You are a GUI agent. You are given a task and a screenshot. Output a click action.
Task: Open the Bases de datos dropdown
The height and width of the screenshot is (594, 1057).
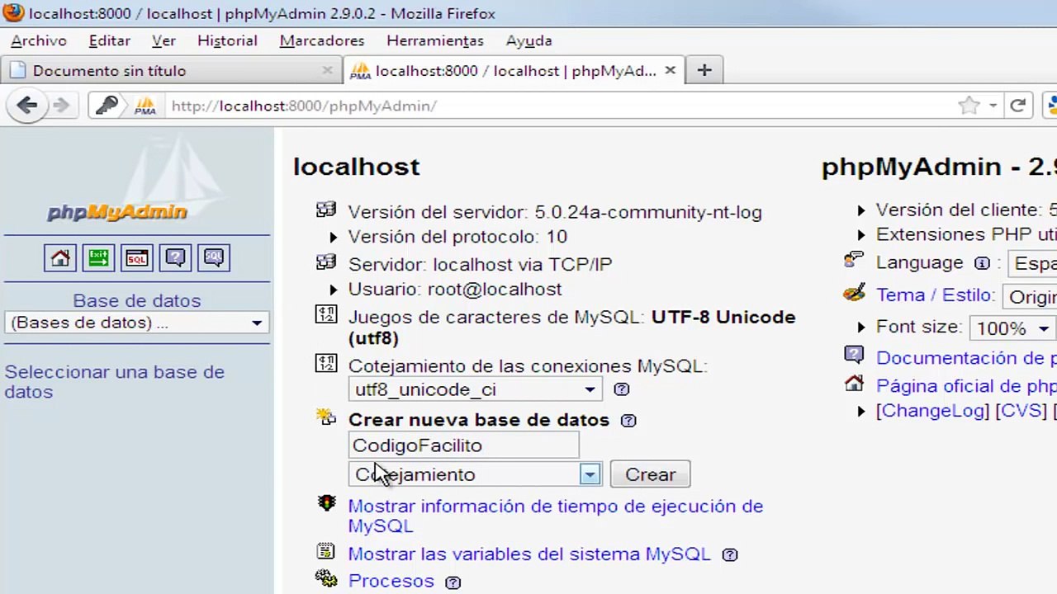tap(137, 323)
